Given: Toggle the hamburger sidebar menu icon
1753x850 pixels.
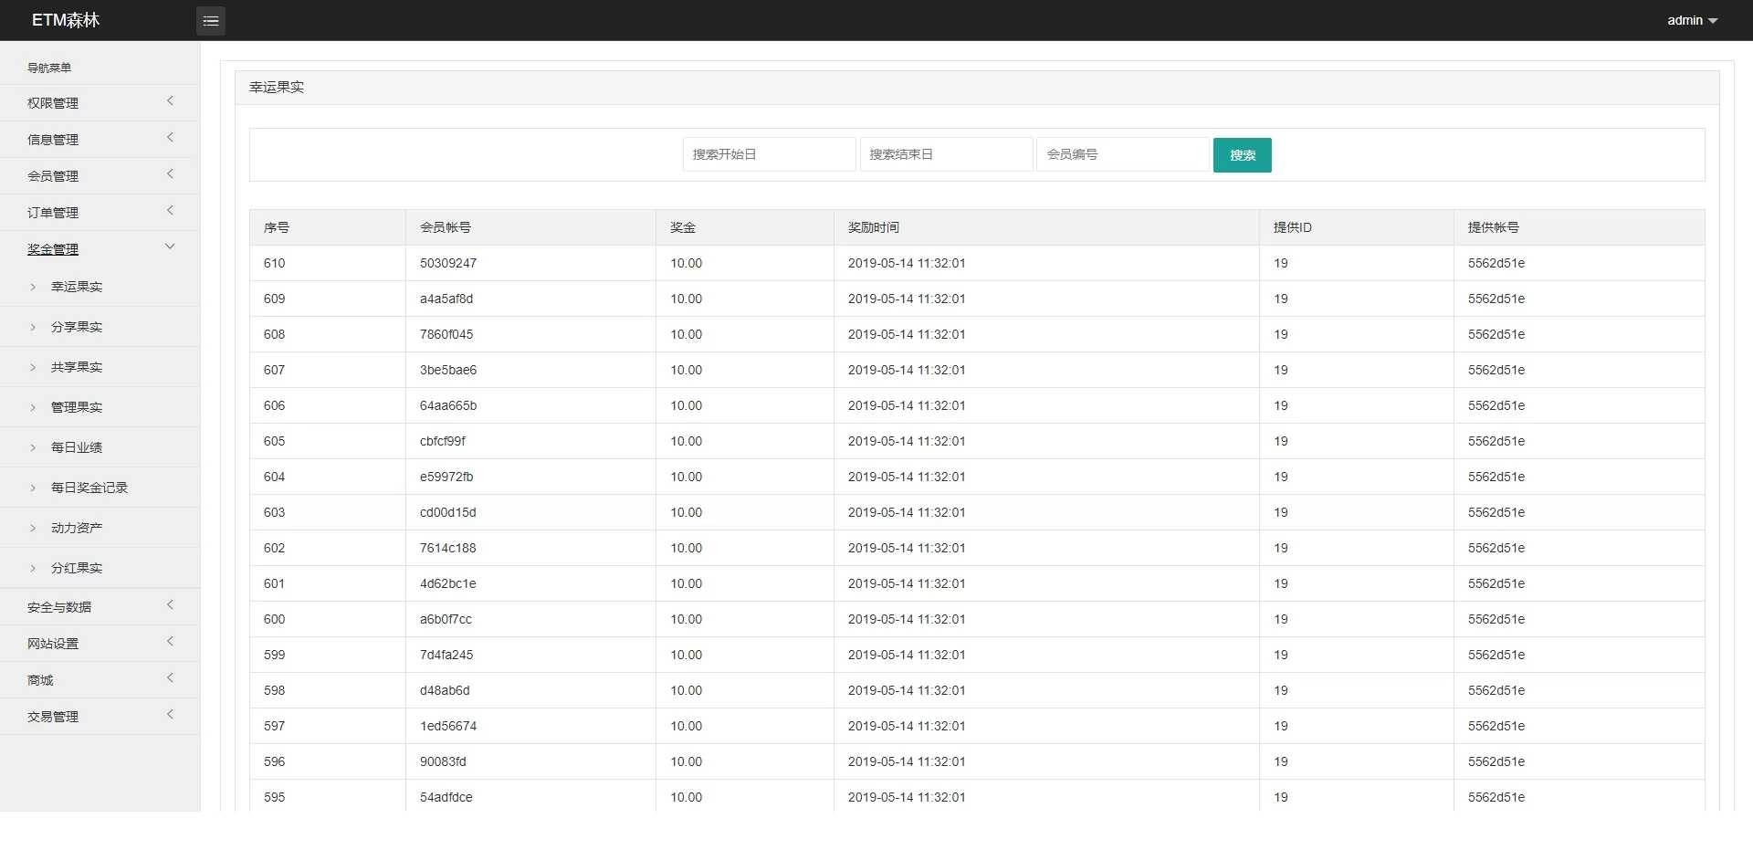Looking at the screenshot, I should coord(210,20).
